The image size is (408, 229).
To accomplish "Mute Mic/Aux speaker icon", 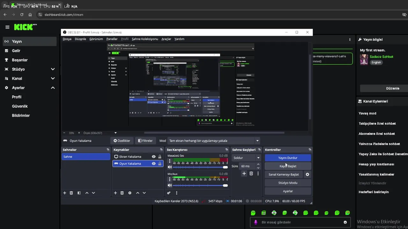I will pyautogui.click(x=170, y=185).
